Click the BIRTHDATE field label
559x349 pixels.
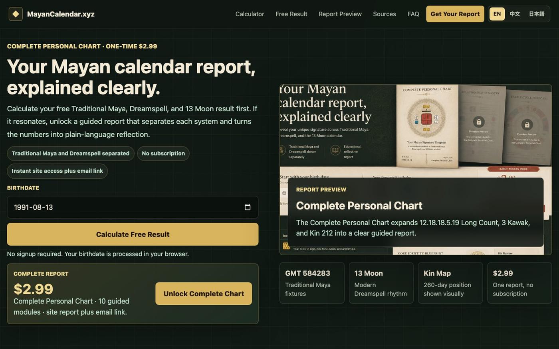click(x=23, y=188)
